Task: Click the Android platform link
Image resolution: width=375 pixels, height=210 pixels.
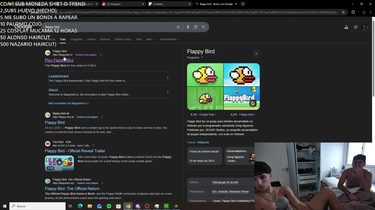Action: click(x=223, y=192)
